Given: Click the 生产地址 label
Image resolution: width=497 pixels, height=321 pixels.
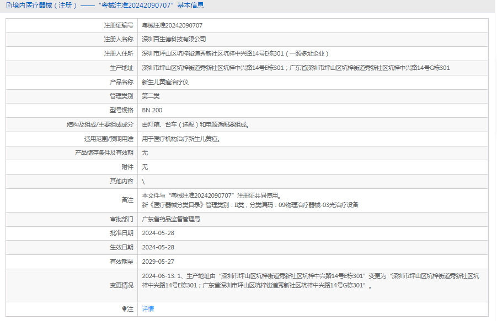Looking at the screenshot, I should point(122,68).
